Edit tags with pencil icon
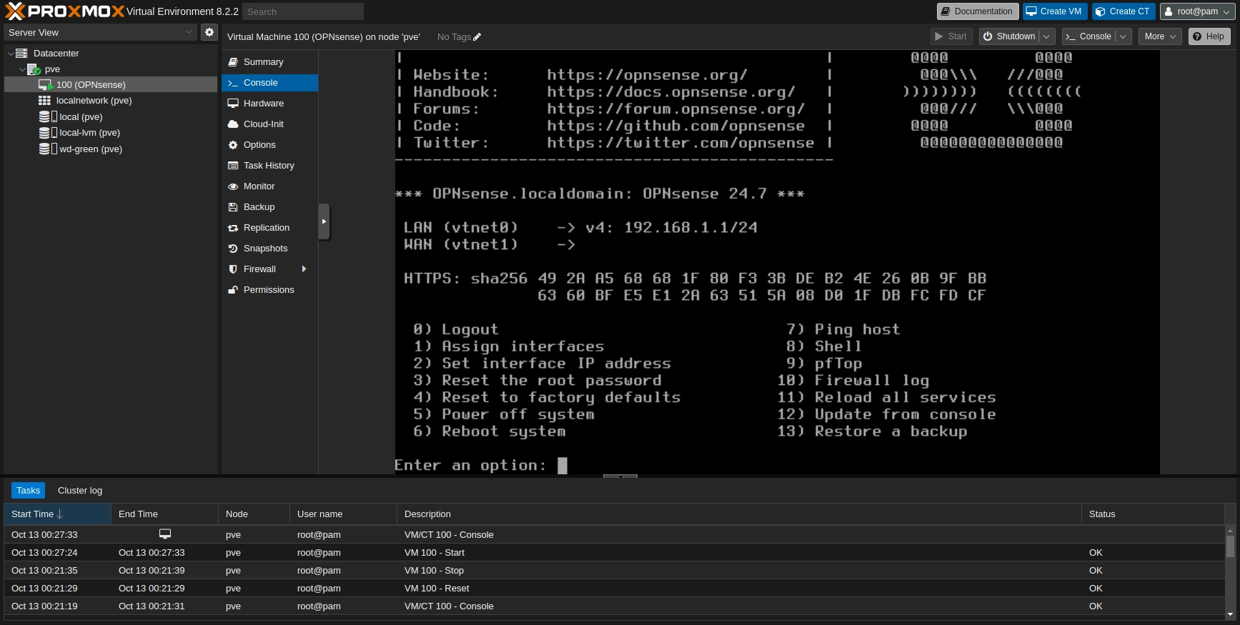 tap(477, 37)
